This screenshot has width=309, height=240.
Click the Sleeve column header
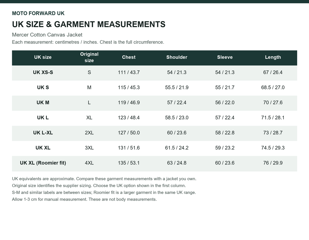click(x=225, y=57)
